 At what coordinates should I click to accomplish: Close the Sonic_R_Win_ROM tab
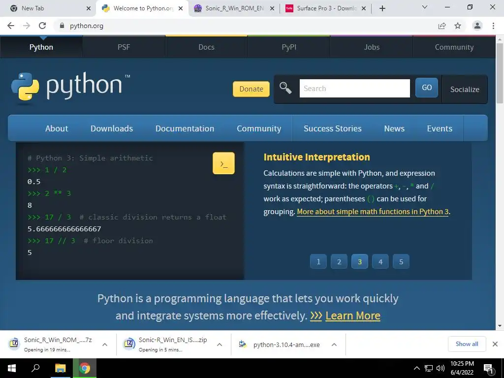point(272,8)
